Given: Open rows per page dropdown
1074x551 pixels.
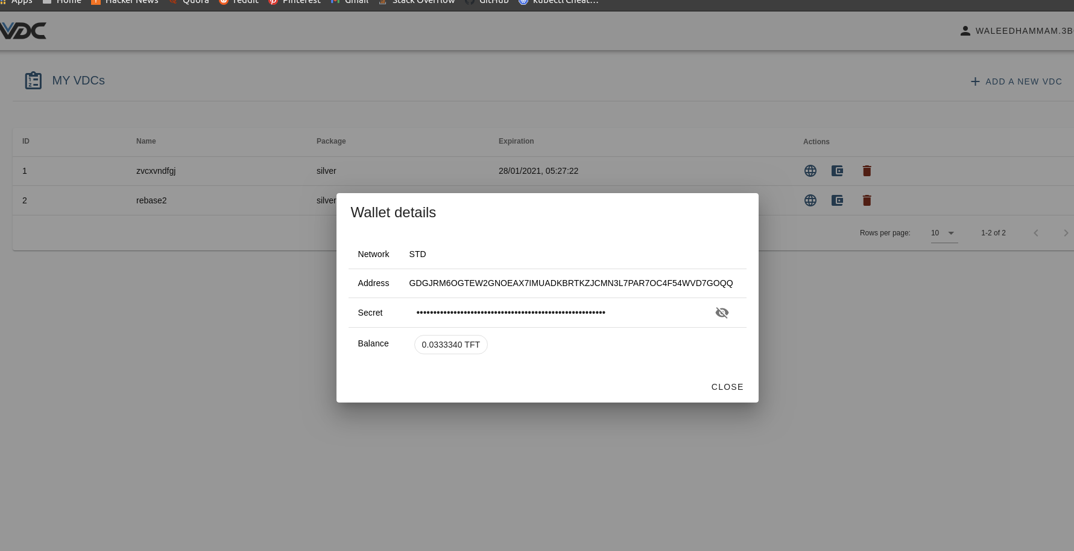Looking at the screenshot, I should pos(944,233).
